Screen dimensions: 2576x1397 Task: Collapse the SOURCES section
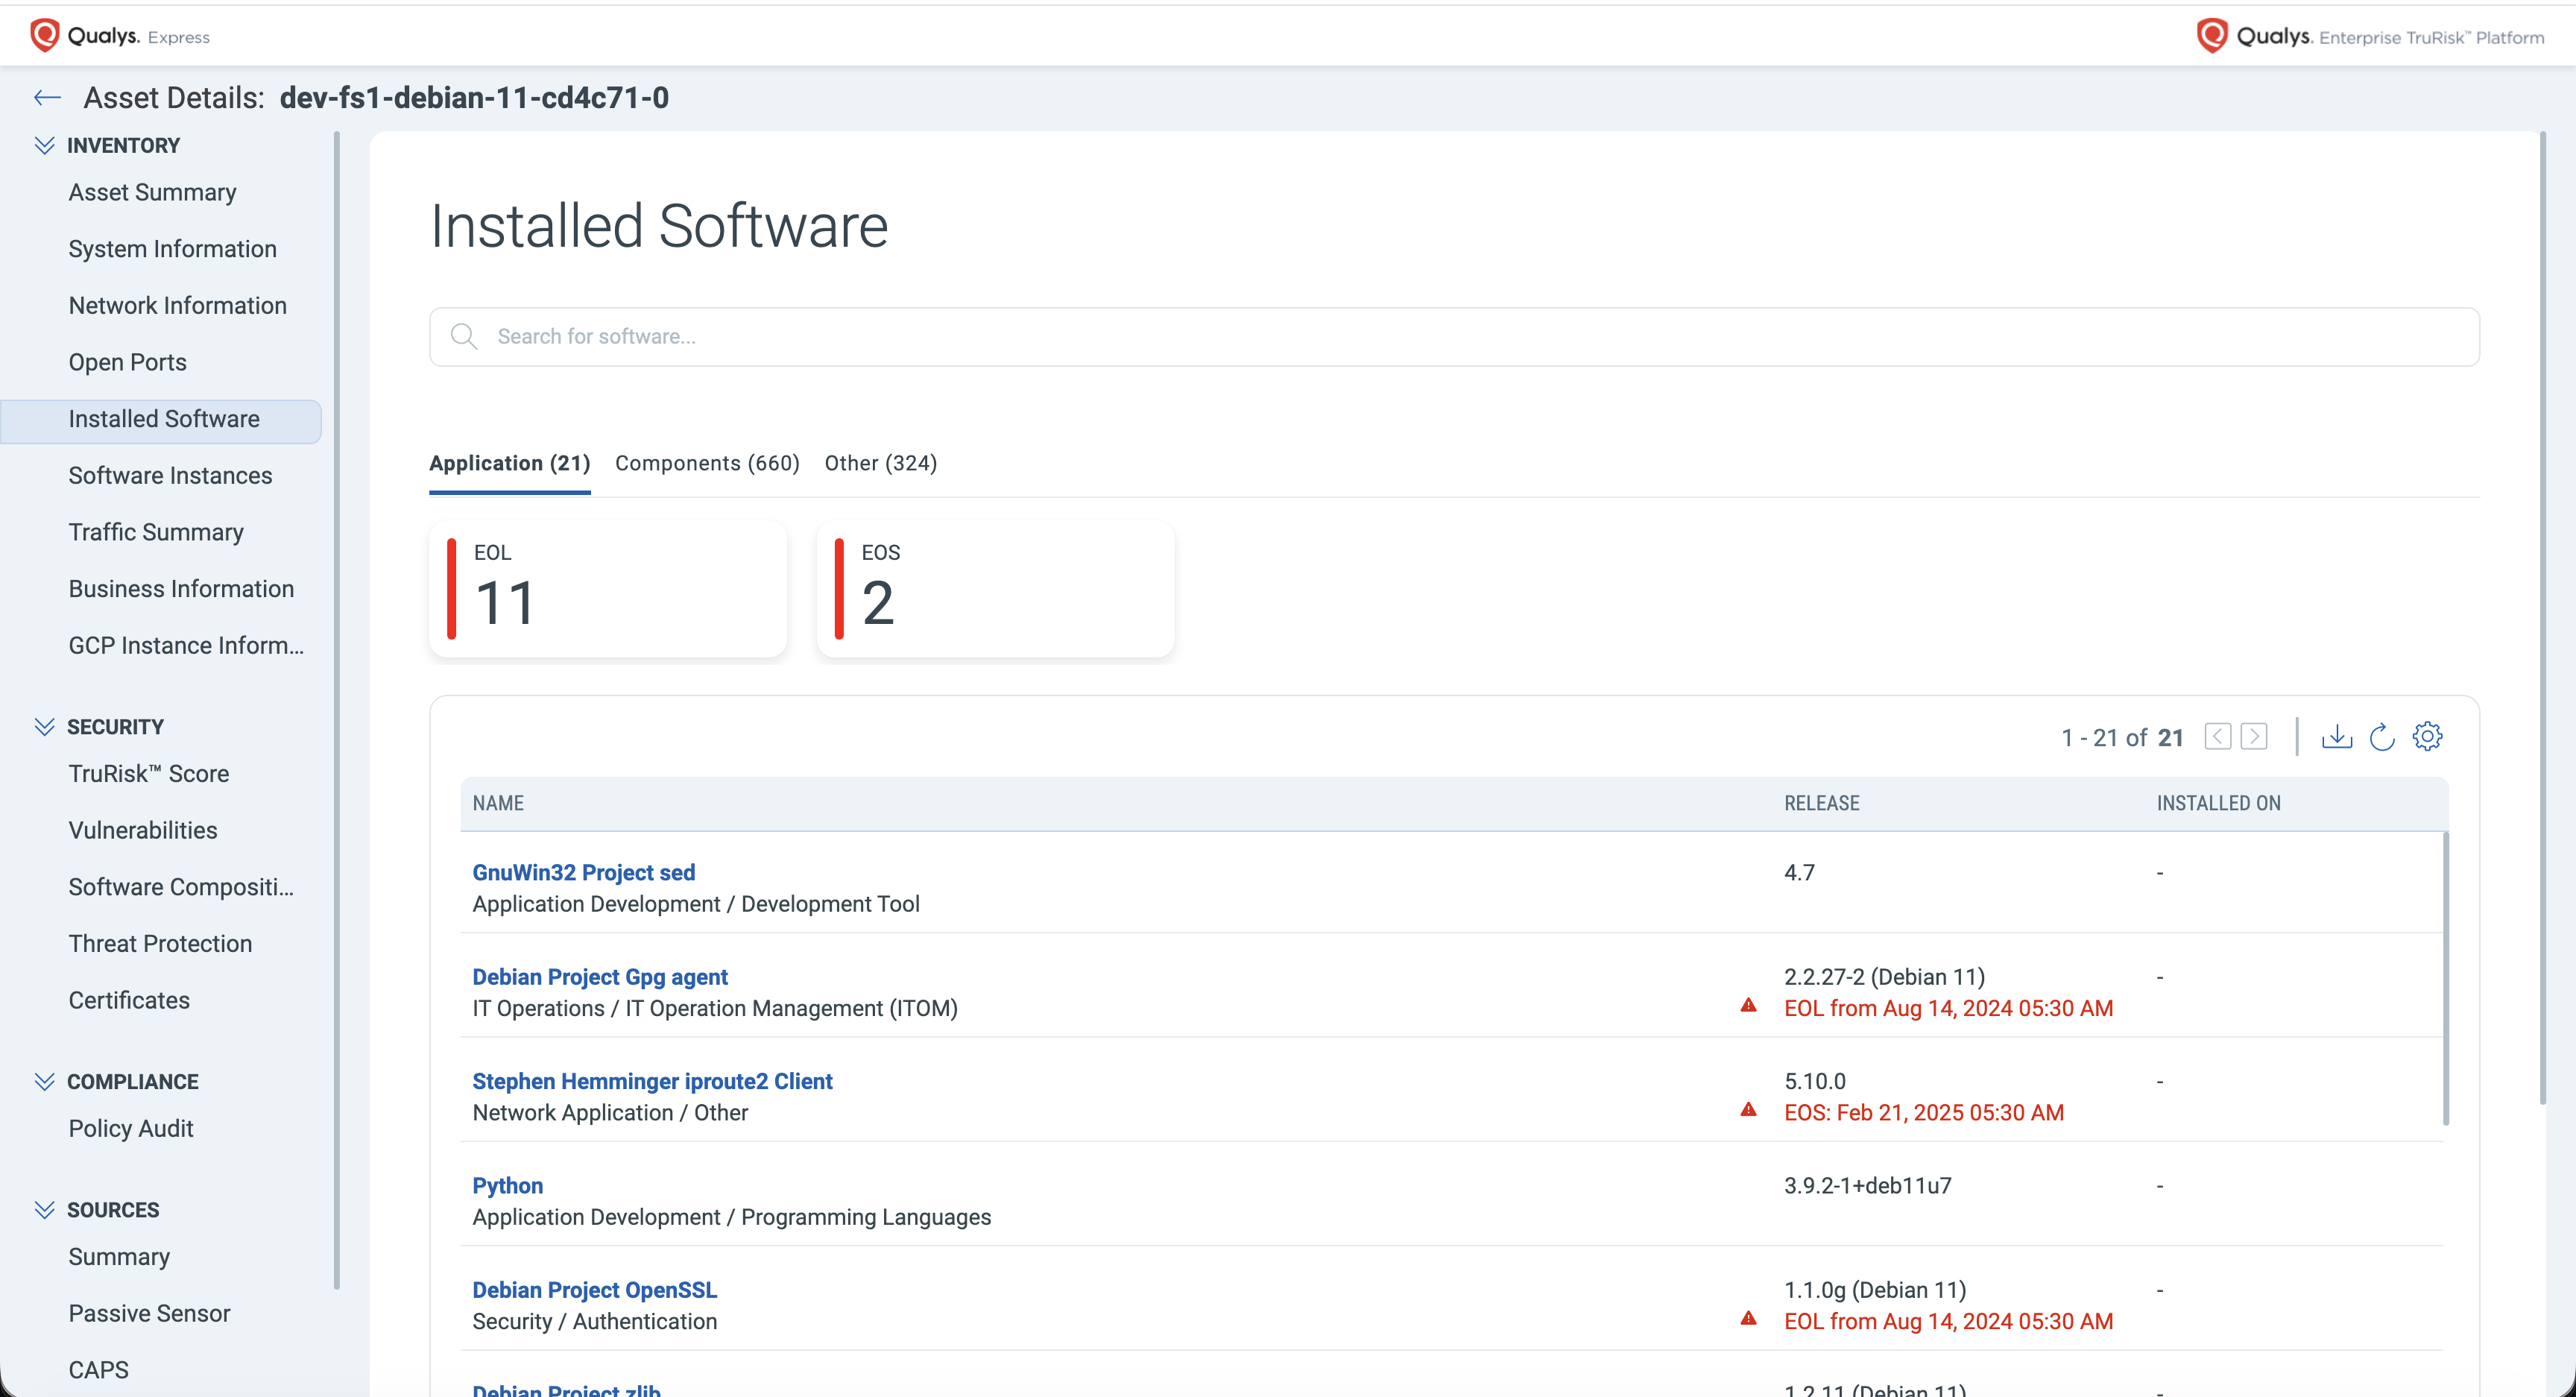44,1210
